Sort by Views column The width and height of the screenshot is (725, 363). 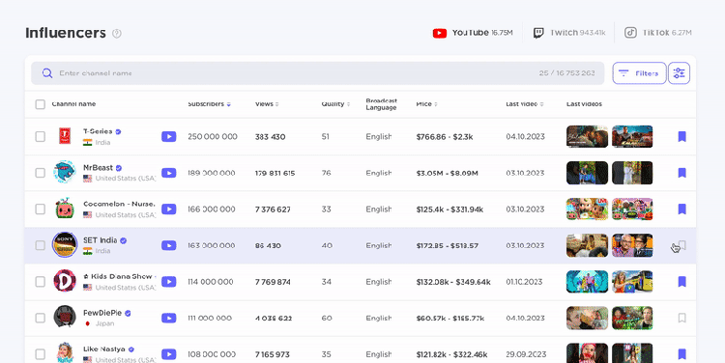click(267, 104)
